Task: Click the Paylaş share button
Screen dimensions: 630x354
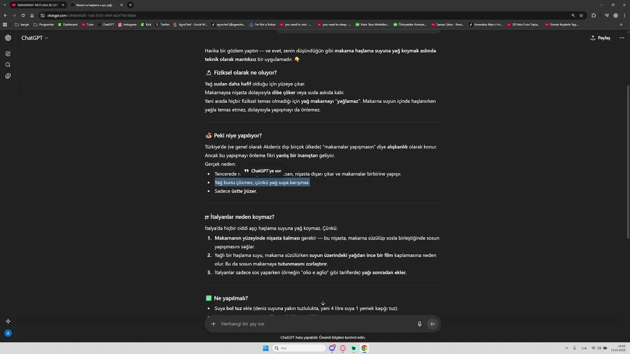Action: [600, 38]
